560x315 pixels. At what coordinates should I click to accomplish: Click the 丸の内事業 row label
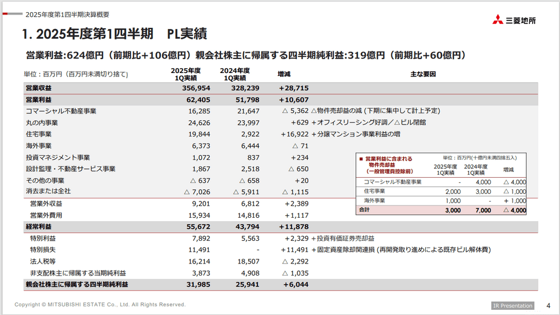[42, 123]
